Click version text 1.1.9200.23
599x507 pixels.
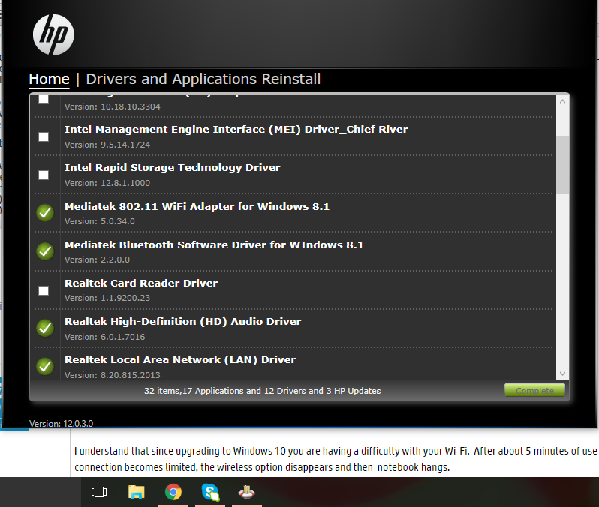(x=125, y=298)
